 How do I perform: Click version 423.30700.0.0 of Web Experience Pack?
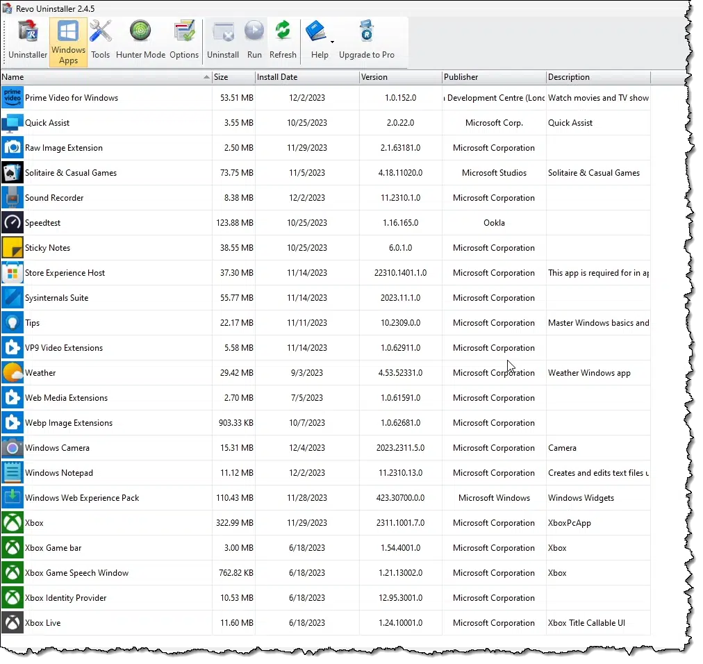(x=400, y=498)
